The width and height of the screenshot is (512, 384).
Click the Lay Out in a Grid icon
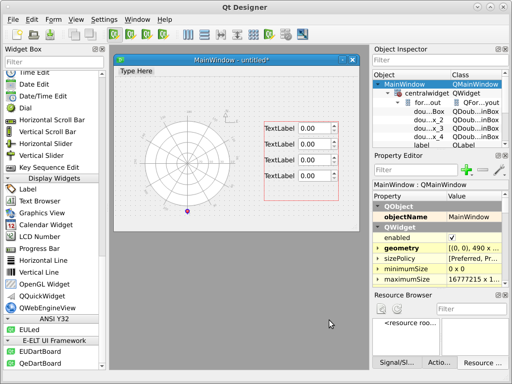pos(254,35)
